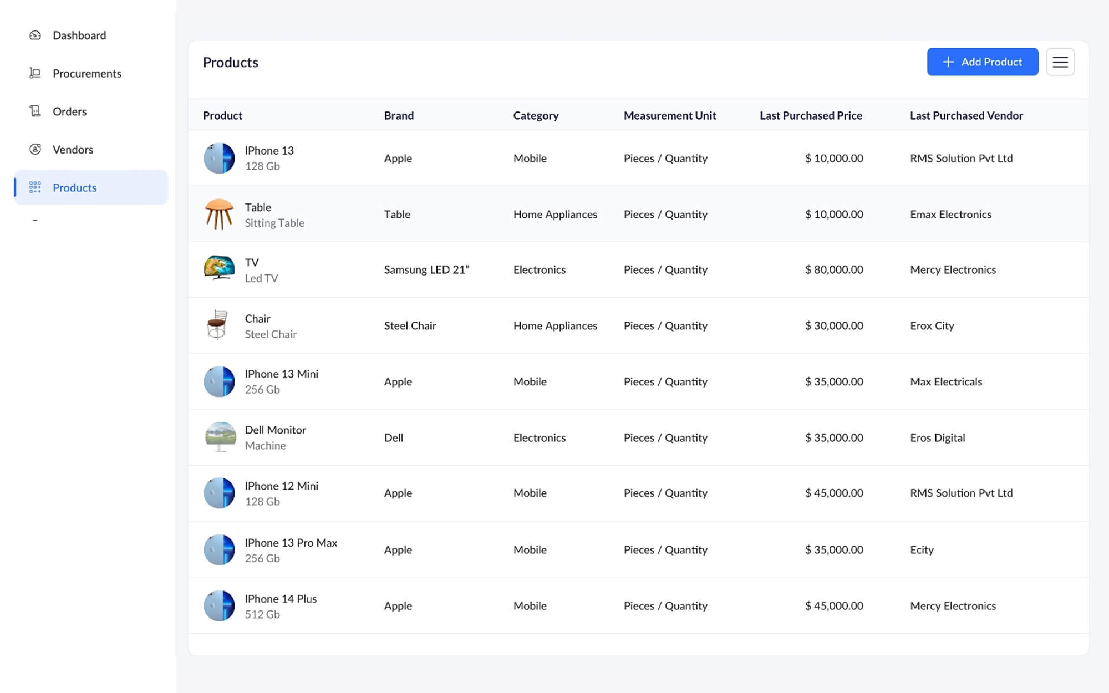Select the Products menu item
This screenshot has width=1109, height=693.
click(x=91, y=187)
